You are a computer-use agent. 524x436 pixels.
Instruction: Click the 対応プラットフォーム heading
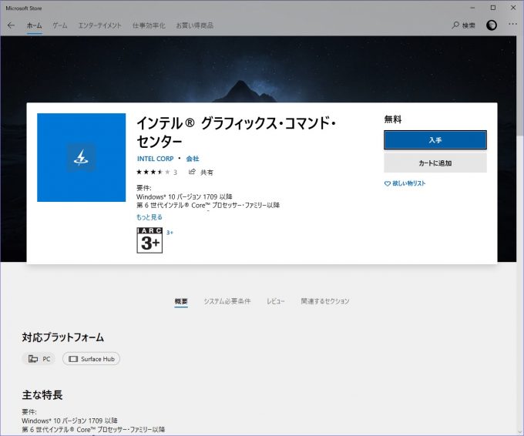(x=63, y=337)
